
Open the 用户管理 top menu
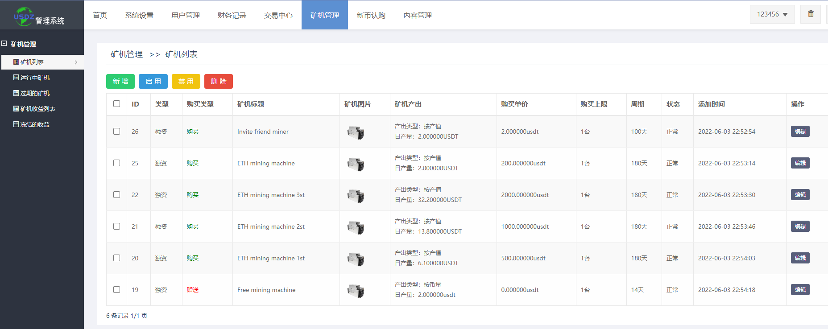[185, 15]
